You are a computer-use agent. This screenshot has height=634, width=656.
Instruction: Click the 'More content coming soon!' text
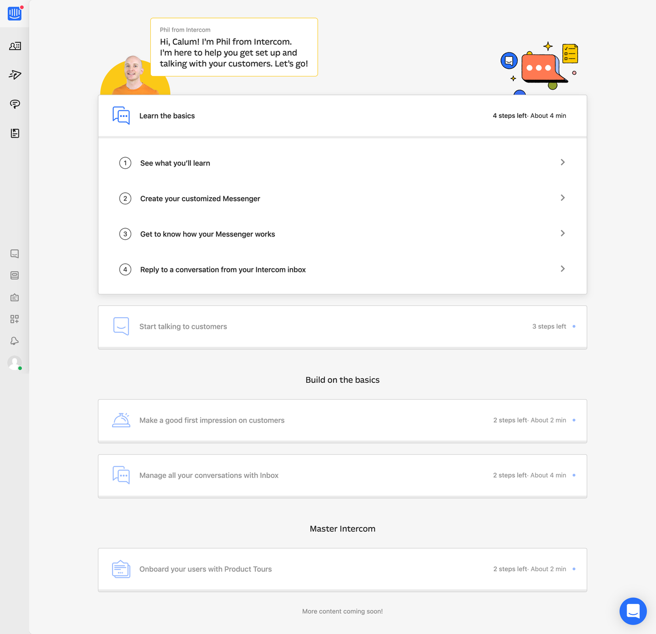pos(342,612)
